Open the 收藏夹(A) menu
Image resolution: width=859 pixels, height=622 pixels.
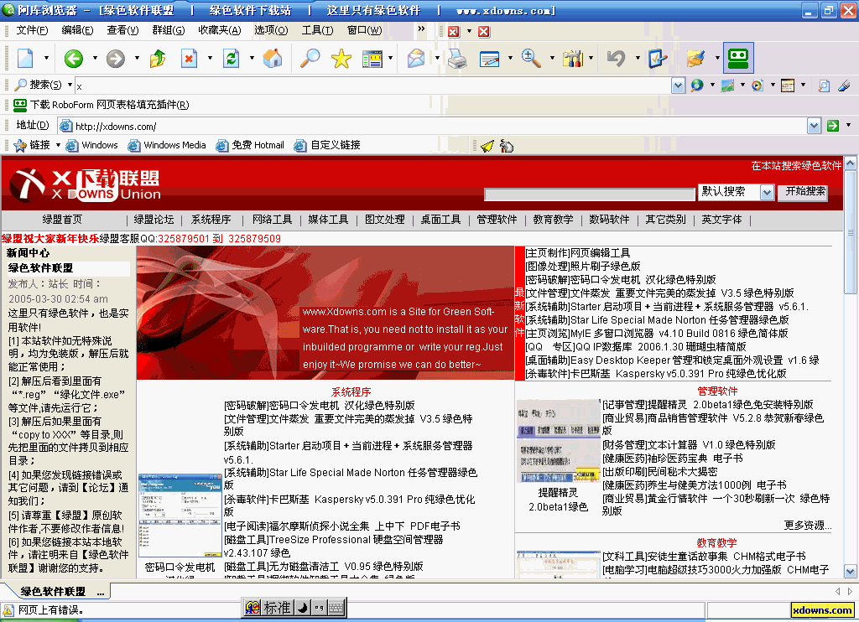coord(220,30)
